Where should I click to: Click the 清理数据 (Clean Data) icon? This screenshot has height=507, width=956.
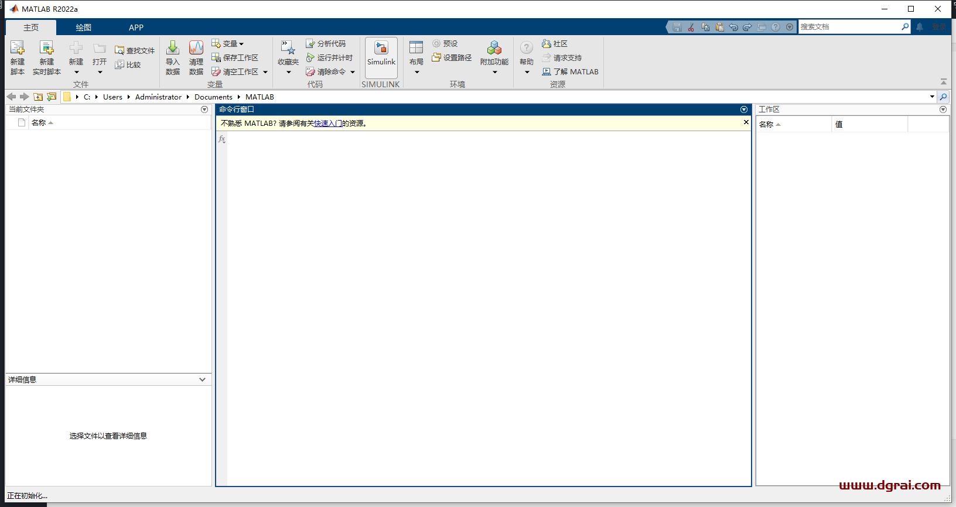(196, 48)
